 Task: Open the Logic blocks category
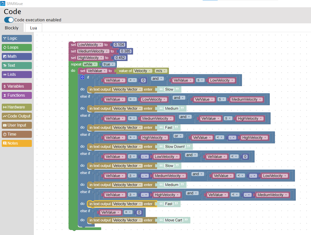click(x=17, y=38)
